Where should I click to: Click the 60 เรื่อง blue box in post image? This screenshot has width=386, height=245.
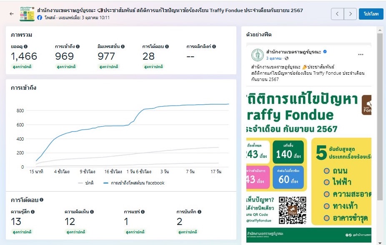pos(288,177)
